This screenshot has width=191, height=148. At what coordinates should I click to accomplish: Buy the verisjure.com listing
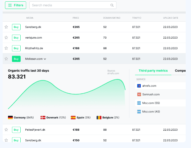click(x=16, y=38)
